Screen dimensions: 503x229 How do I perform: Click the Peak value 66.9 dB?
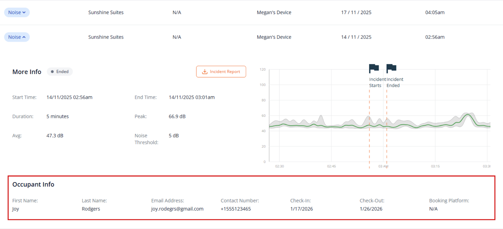tap(177, 116)
